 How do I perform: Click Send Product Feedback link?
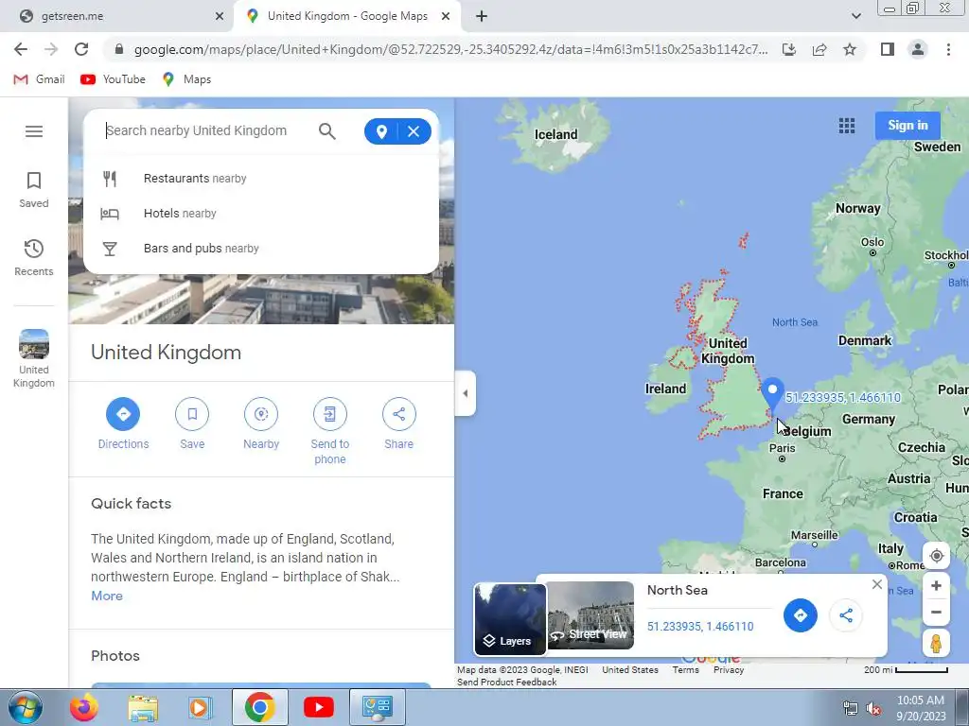[507, 683]
